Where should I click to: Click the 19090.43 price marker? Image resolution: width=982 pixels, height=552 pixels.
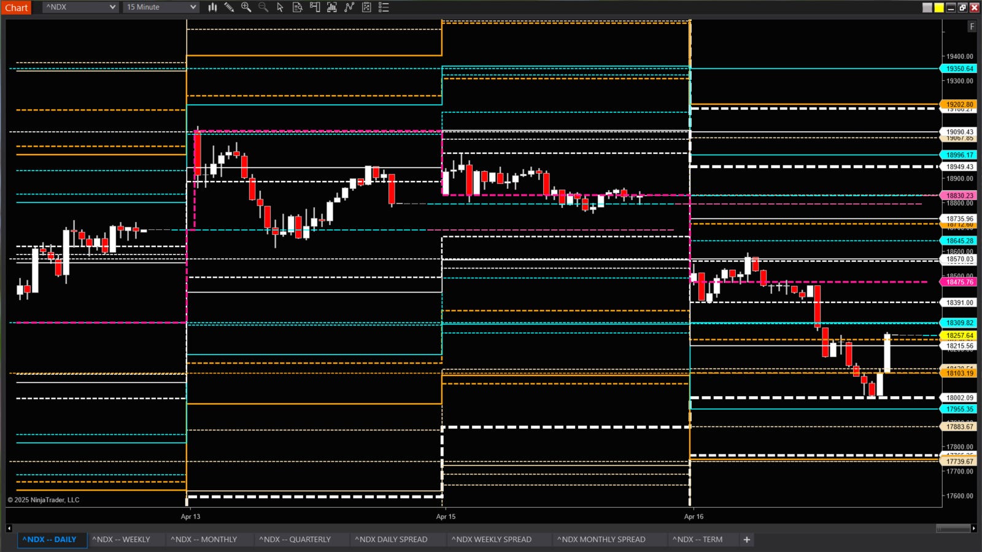pyautogui.click(x=959, y=132)
